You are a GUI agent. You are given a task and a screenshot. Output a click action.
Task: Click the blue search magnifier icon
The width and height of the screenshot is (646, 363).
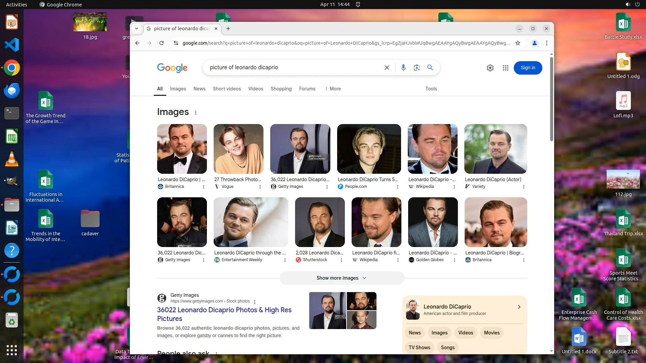[430, 68]
